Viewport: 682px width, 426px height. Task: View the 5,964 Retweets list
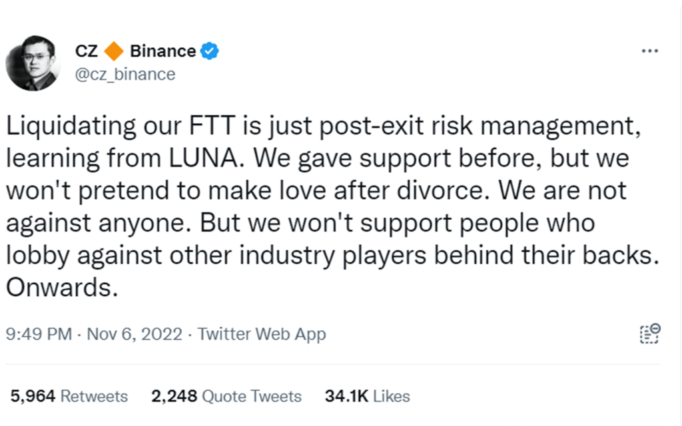point(69,396)
